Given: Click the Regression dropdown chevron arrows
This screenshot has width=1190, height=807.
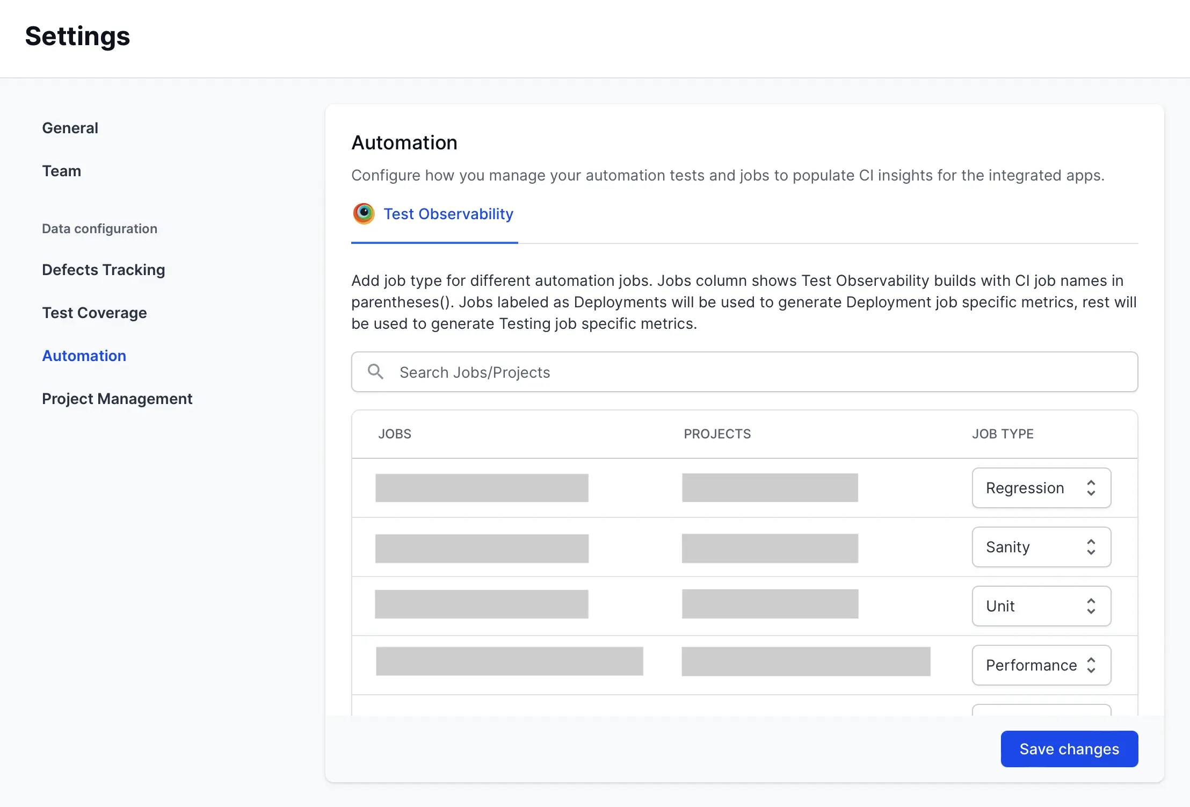Looking at the screenshot, I should [x=1091, y=488].
